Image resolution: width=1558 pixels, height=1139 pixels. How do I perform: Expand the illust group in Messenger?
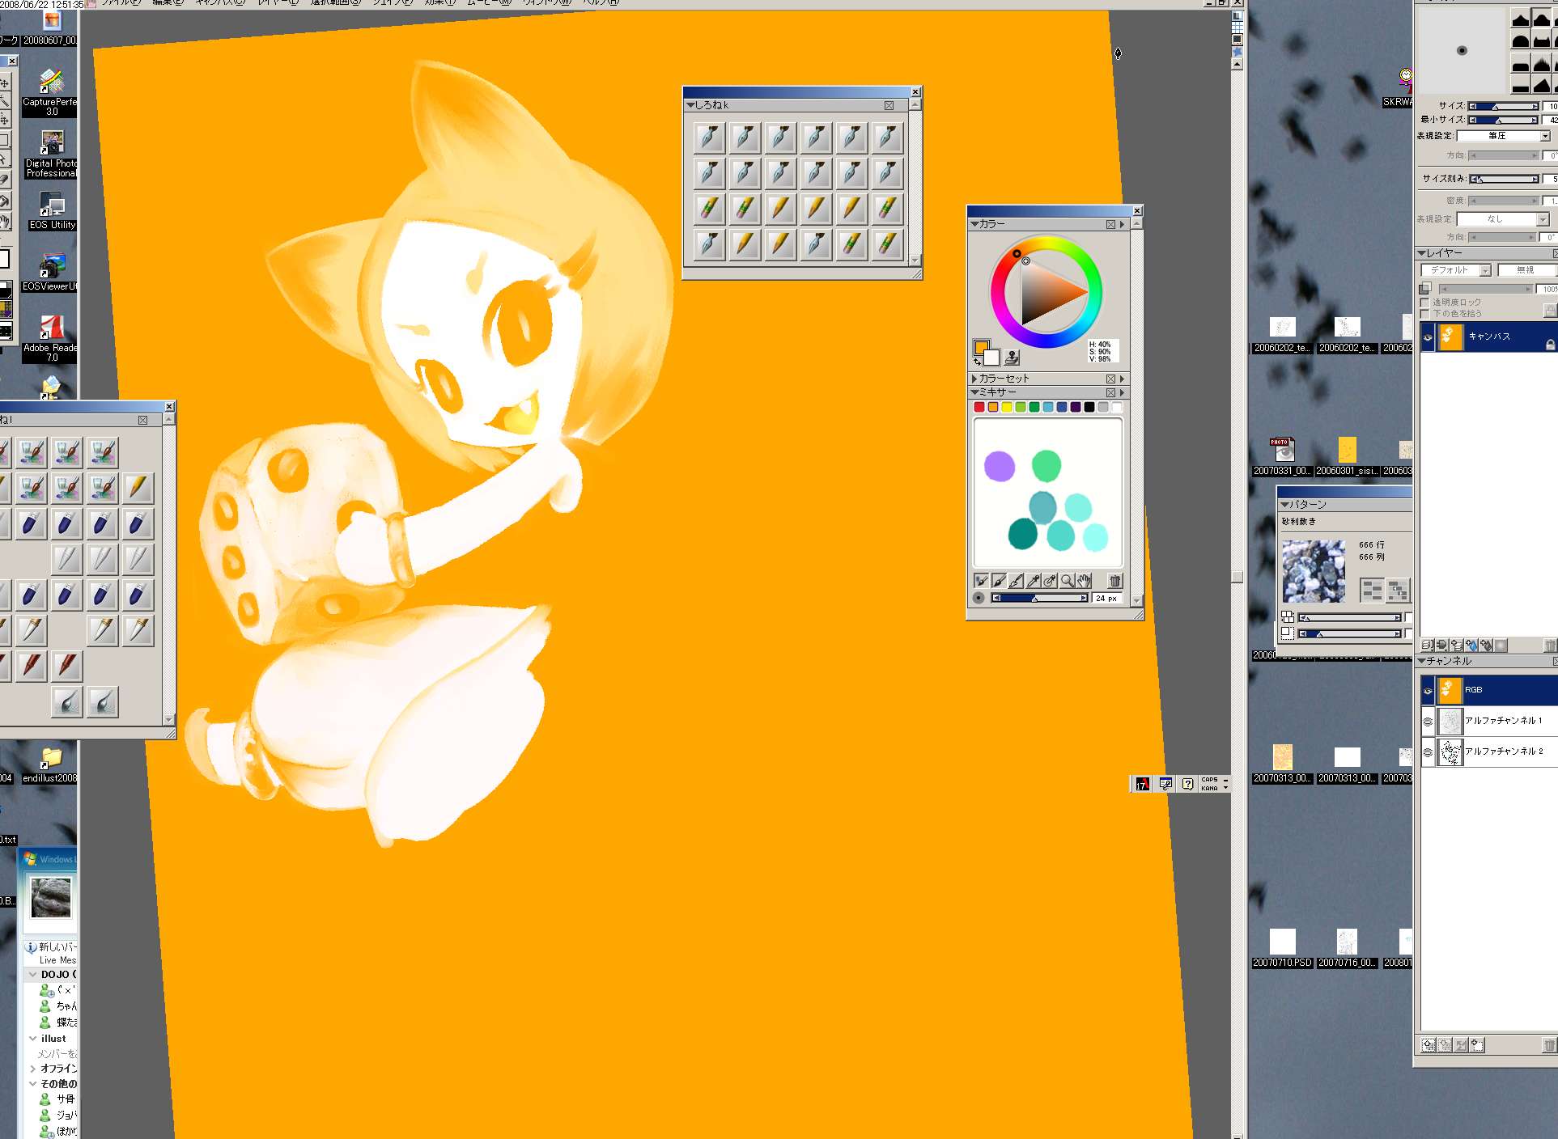pos(33,1039)
